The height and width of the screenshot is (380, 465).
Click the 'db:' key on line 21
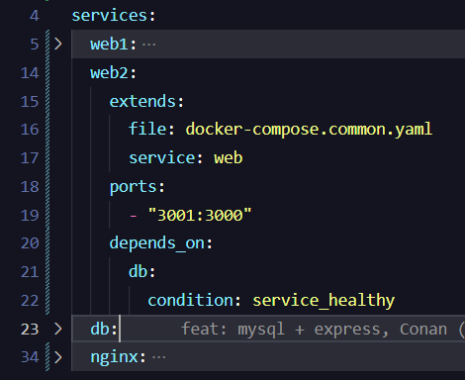(141, 272)
